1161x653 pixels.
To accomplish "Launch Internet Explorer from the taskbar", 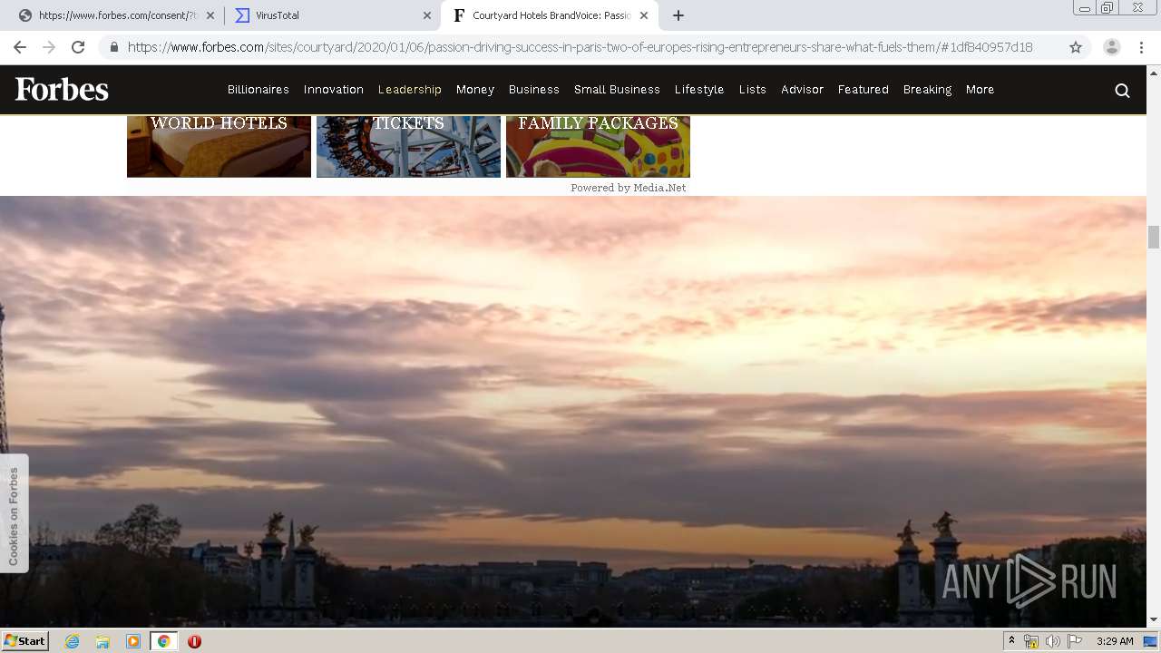I will coord(73,641).
